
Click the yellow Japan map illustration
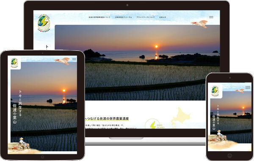[x=181, y=117]
